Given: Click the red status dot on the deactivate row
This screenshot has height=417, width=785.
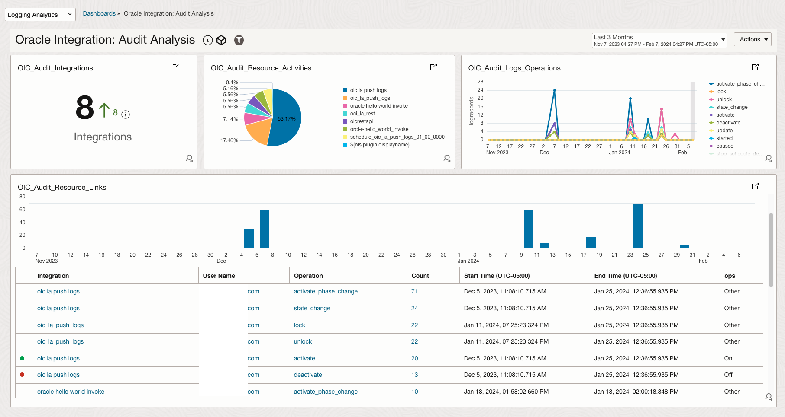Looking at the screenshot, I should 22,375.
